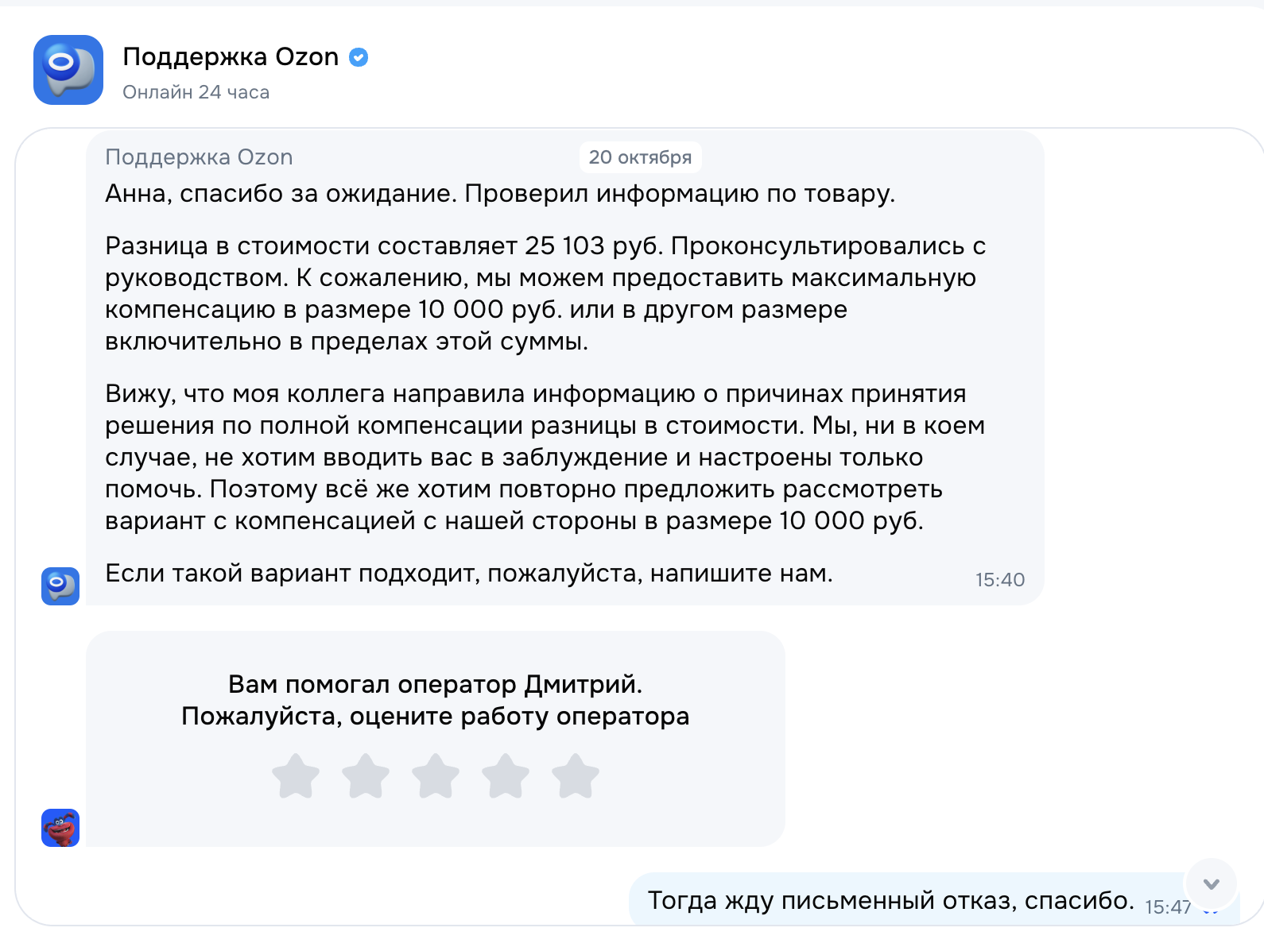
Task: Click sender name inside the message bubble
Action: [199, 157]
